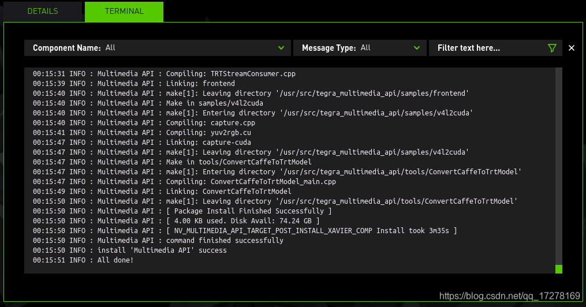Viewport: 586px width, 307px height.
Task: Click 'Make in tools/ConvertCaffeToTrtModel' log line
Action: pos(172,162)
